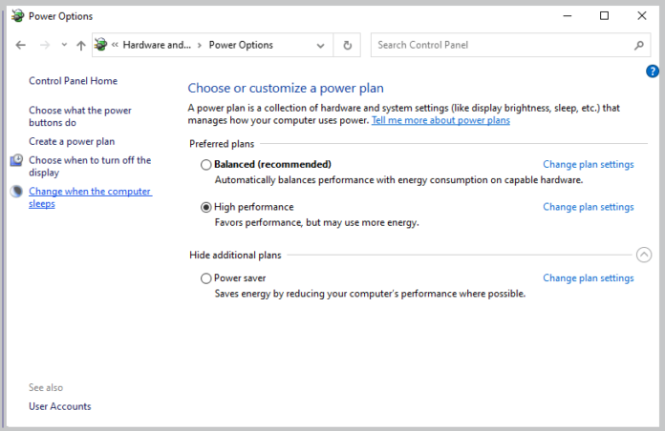Open the address bar history dropdown
Screen dimensions: 665x431
tap(321, 45)
